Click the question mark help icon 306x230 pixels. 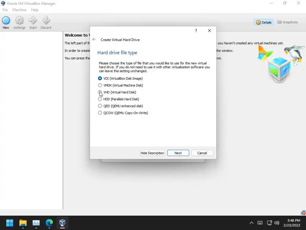click(x=196, y=31)
